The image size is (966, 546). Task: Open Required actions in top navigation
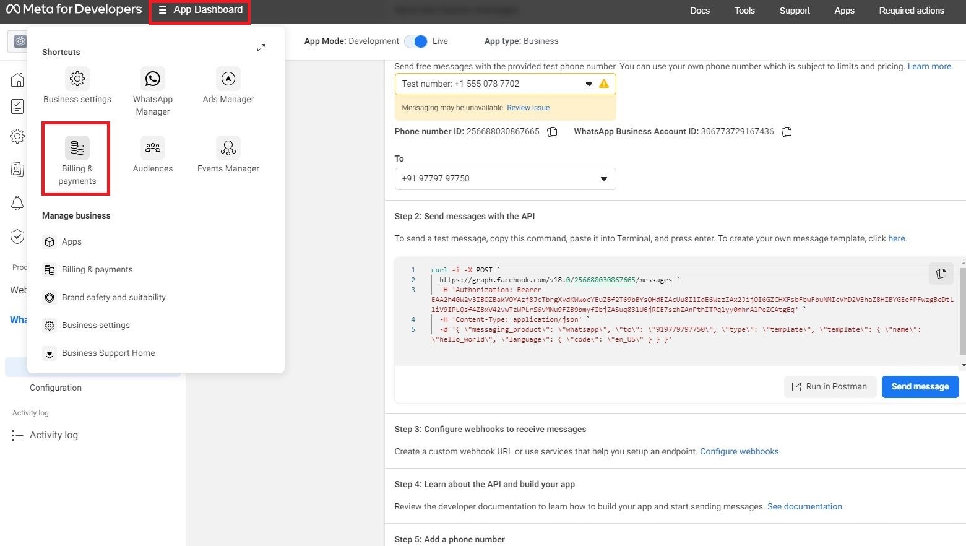912,11
